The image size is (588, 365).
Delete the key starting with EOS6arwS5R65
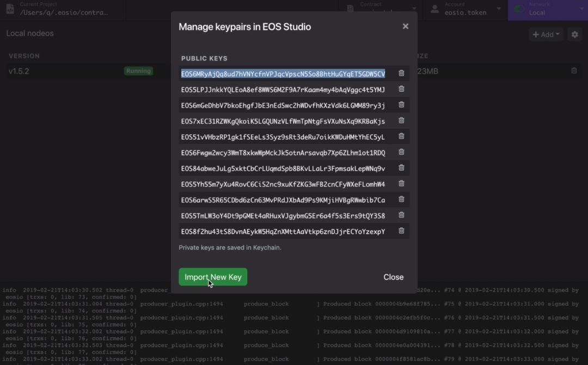click(x=401, y=199)
